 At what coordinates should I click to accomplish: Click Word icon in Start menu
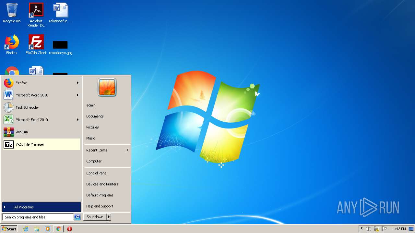click(8, 95)
